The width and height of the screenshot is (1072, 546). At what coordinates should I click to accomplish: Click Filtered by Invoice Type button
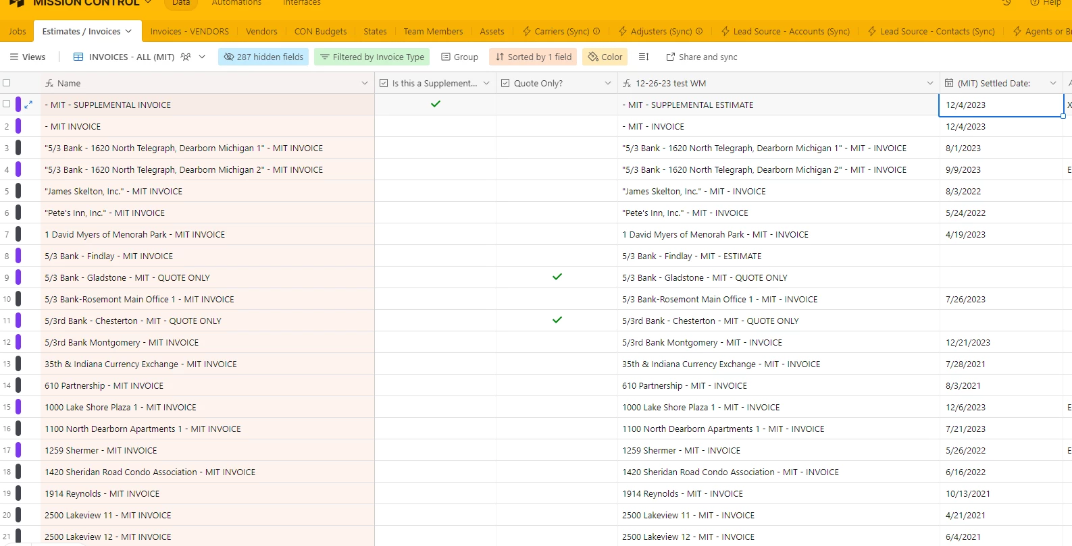(372, 57)
